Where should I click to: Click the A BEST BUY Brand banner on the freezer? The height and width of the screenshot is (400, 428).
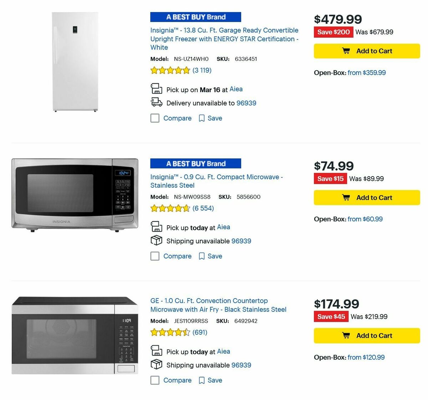pos(195,17)
